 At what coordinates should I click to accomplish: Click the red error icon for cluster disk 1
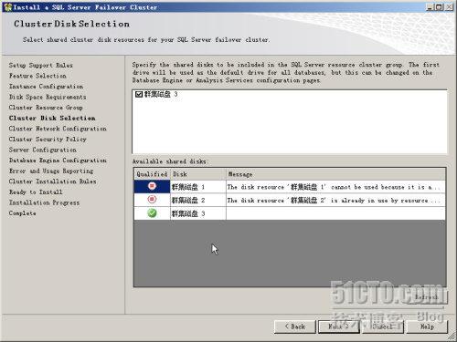click(x=152, y=186)
